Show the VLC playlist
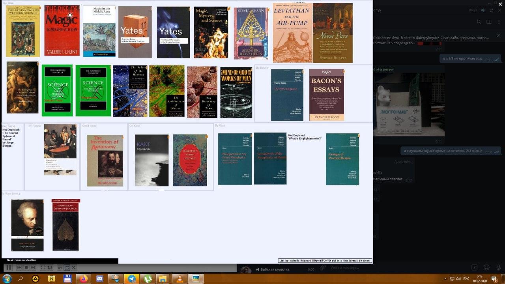The height and width of the screenshot is (284, 505). (x=60, y=267)
